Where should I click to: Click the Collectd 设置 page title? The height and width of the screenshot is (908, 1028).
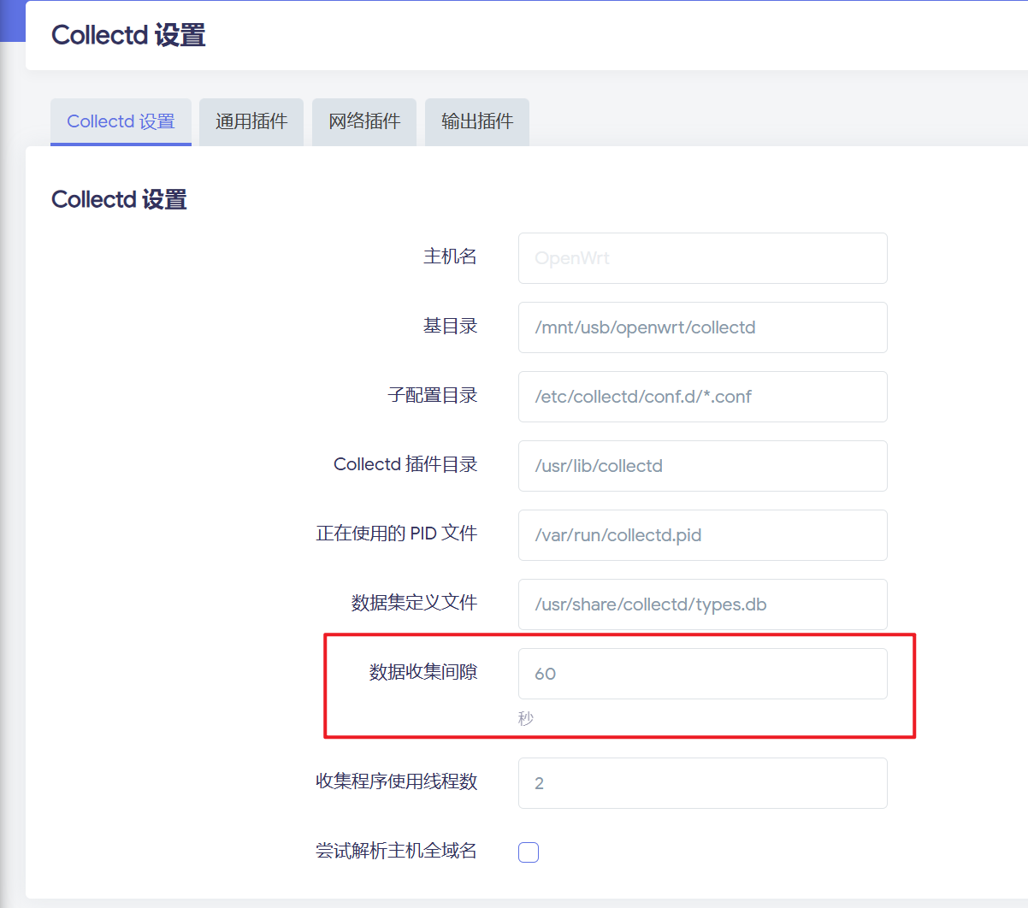click(128, 35)
